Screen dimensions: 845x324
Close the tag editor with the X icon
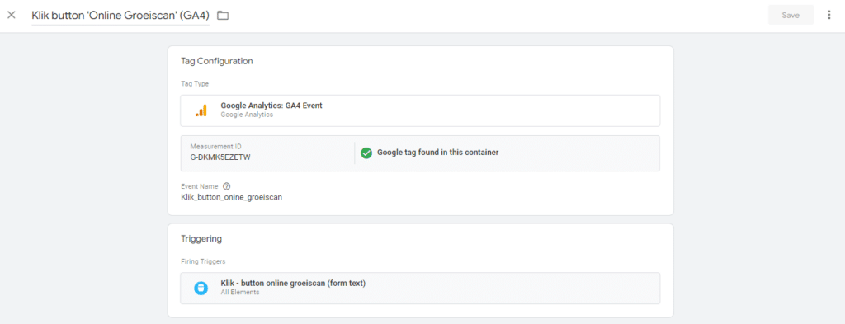[12, 15]
